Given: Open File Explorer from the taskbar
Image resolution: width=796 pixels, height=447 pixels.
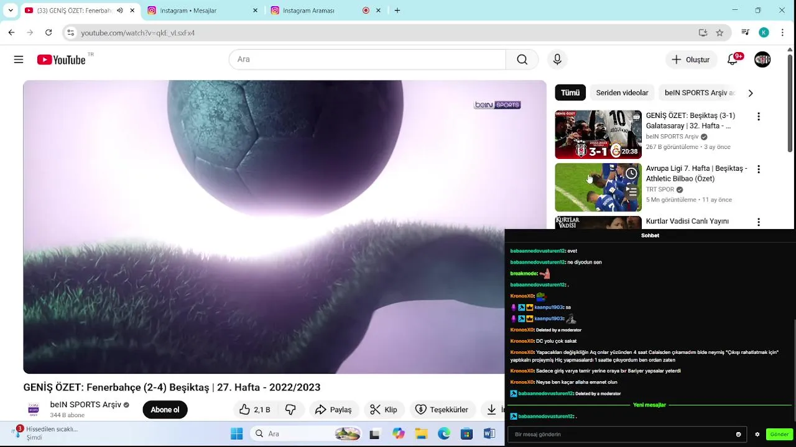Looking at the screenshot, I should (x=421, y=434).
